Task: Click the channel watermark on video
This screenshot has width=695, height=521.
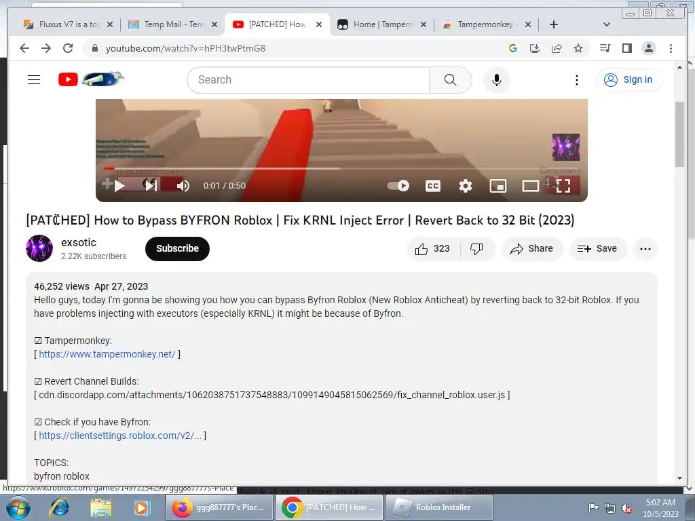Action: pos(565,147)
